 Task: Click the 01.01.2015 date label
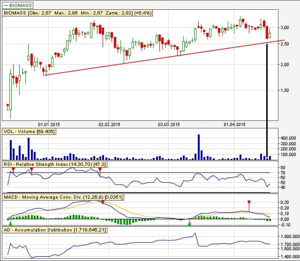click(50, 124)
